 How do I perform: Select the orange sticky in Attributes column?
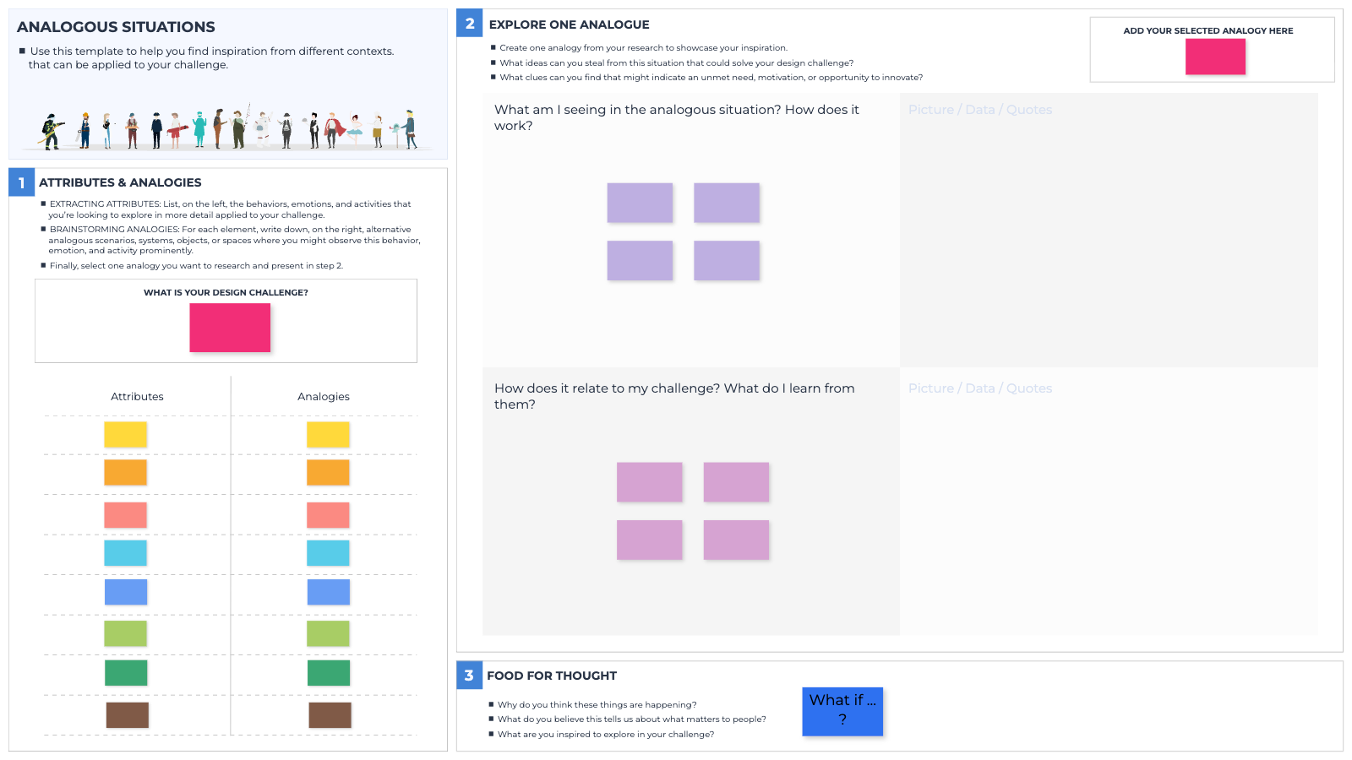125,472
